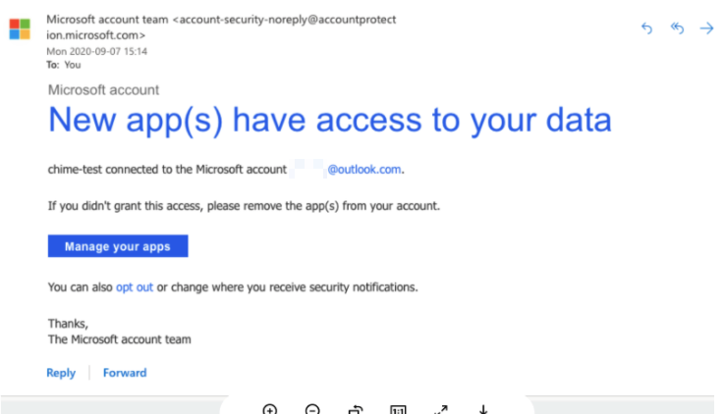This screenshot has height=414, width=724.
Task: Download the image with down arrow
Action: pos(483,409)
